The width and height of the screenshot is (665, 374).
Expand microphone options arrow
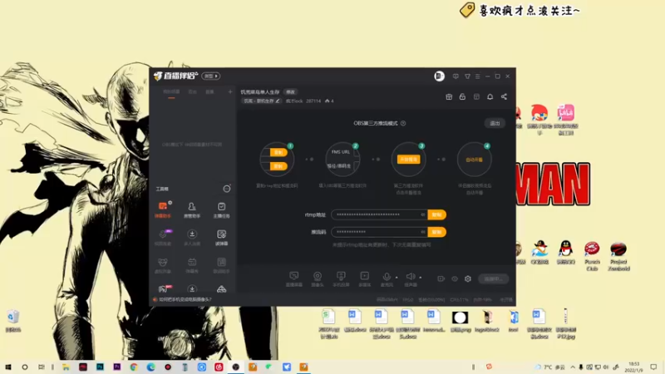(397, 278)
